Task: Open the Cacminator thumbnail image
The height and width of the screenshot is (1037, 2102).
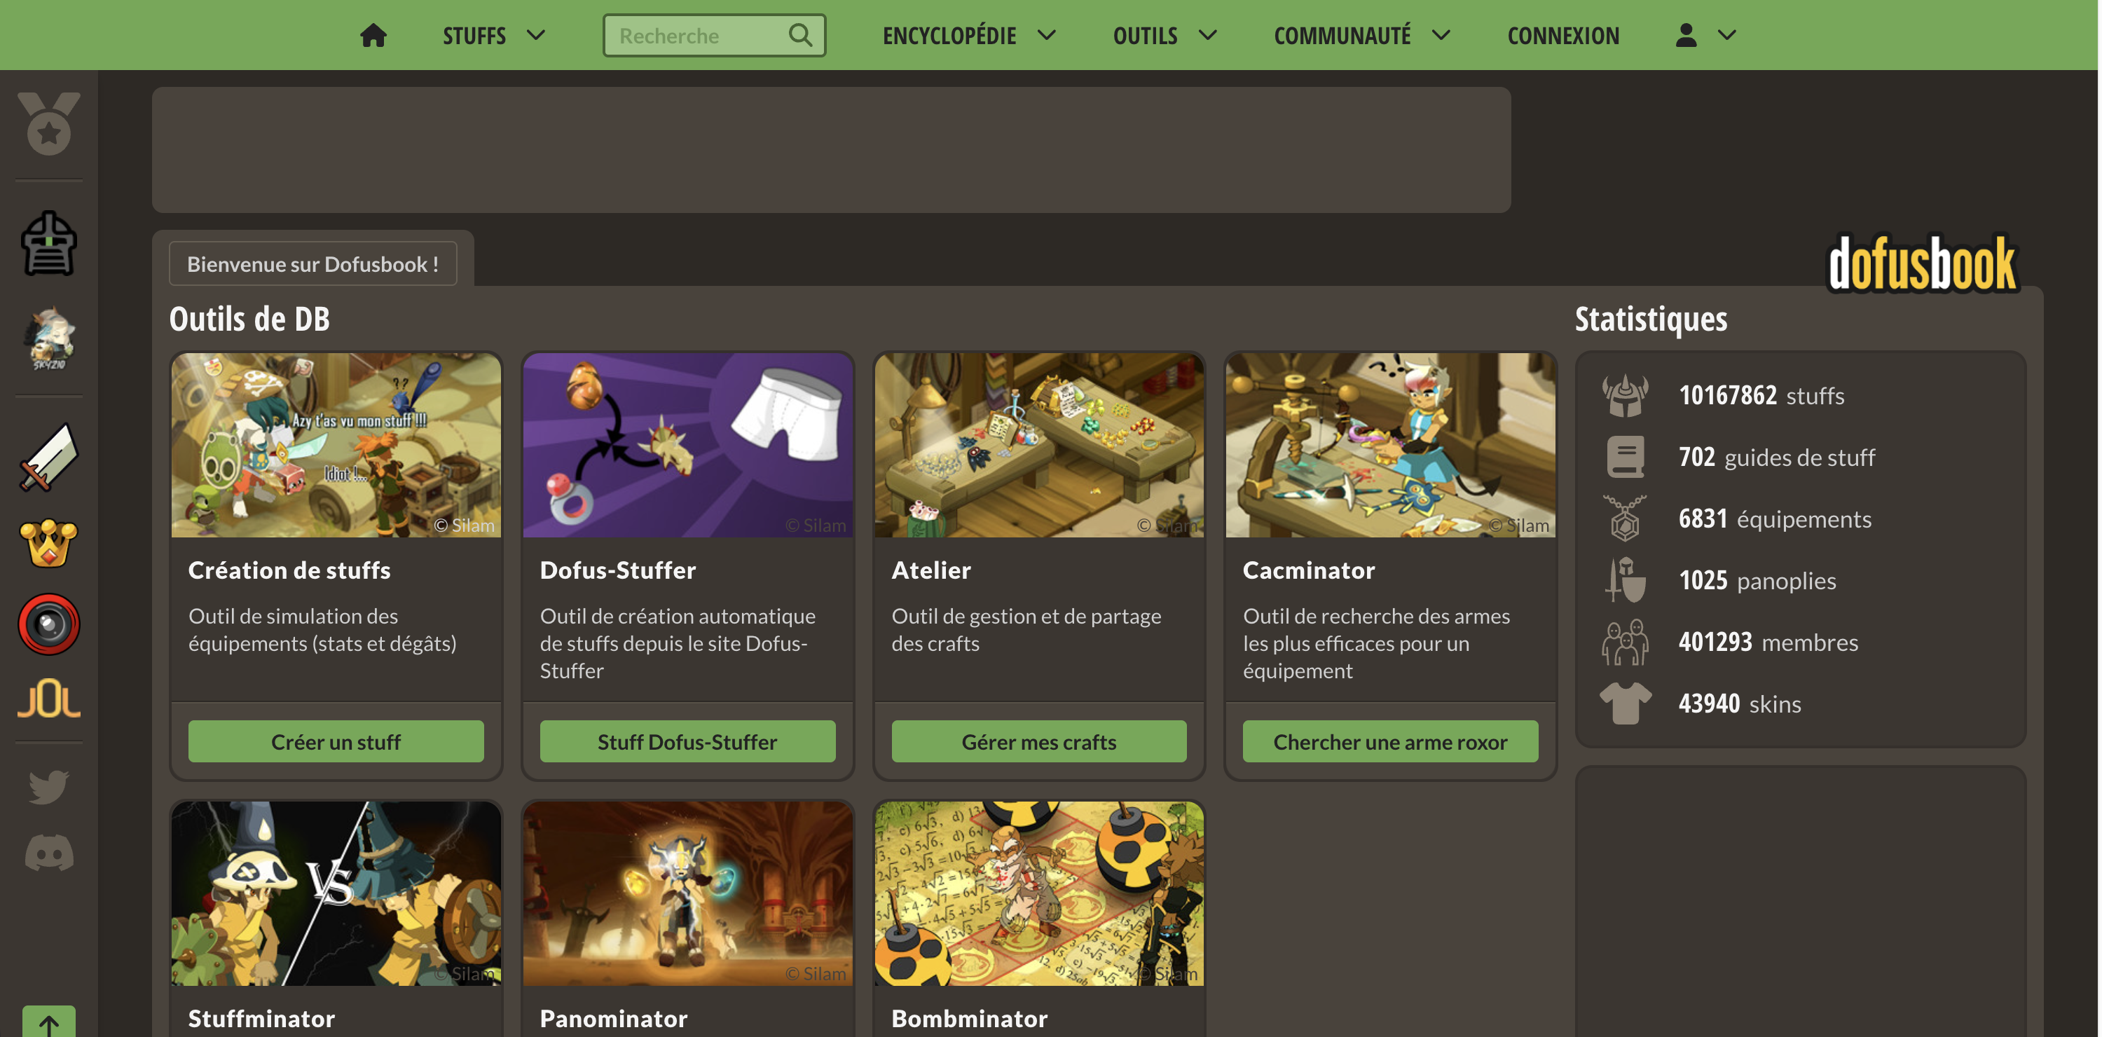Action: (1390, 445)
